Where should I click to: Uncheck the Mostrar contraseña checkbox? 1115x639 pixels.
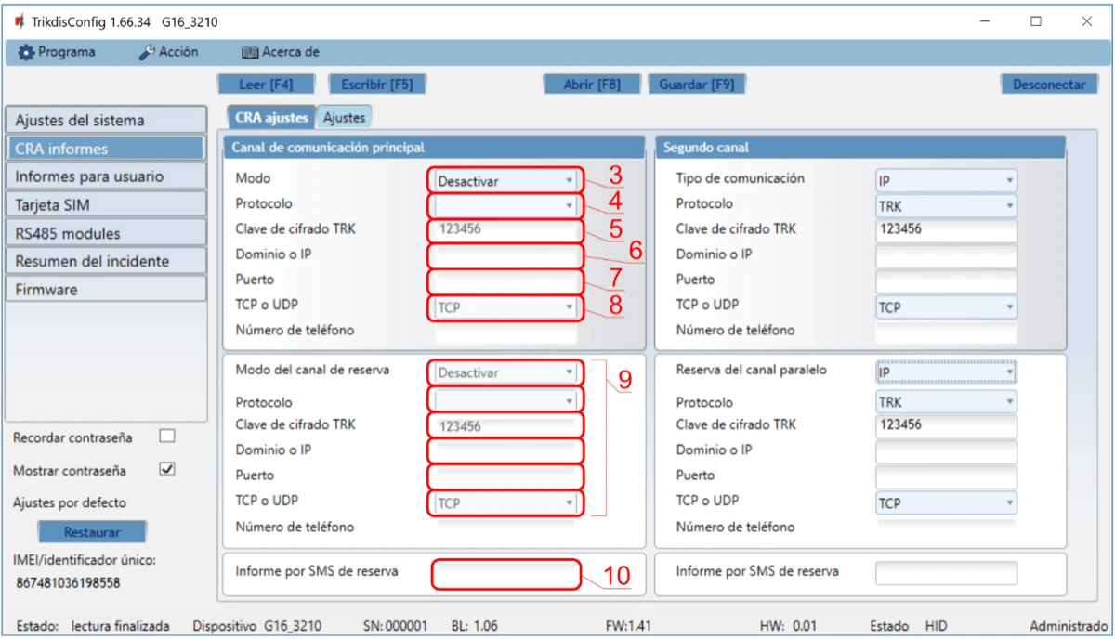(x=167, y=469)
